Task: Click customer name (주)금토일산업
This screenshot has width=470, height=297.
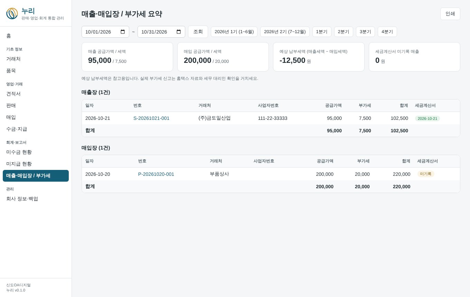Action: pyautogui.click(x=215, y=118)
